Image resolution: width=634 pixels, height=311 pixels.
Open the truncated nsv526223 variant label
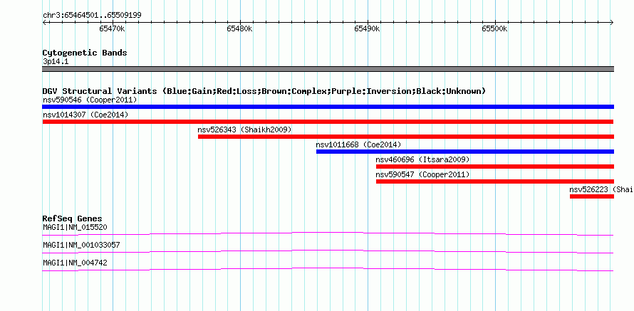point(601,189)
